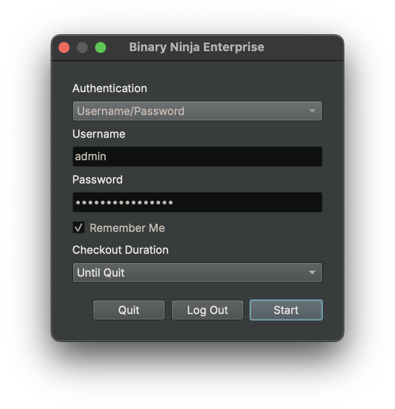Click the Password label text
The image size is (395, 409).
tap(97, 179)
